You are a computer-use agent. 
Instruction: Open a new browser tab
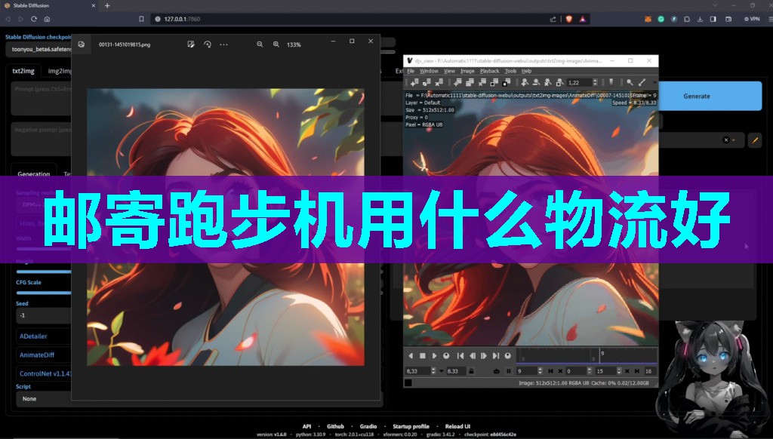click(107, 5)
